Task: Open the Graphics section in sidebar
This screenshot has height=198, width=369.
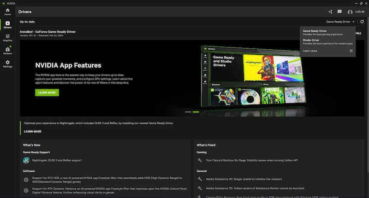Action: pos(7,38)
